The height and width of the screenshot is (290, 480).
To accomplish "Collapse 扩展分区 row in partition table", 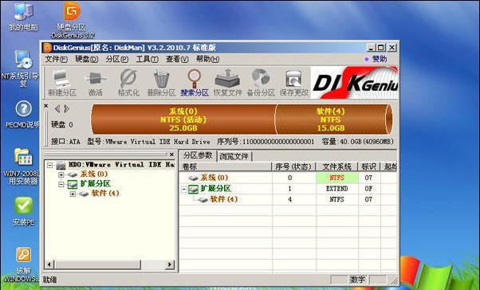I will click(184, 189).
